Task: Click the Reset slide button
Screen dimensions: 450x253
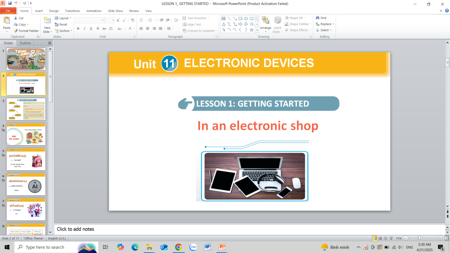Action: (61, 25)
